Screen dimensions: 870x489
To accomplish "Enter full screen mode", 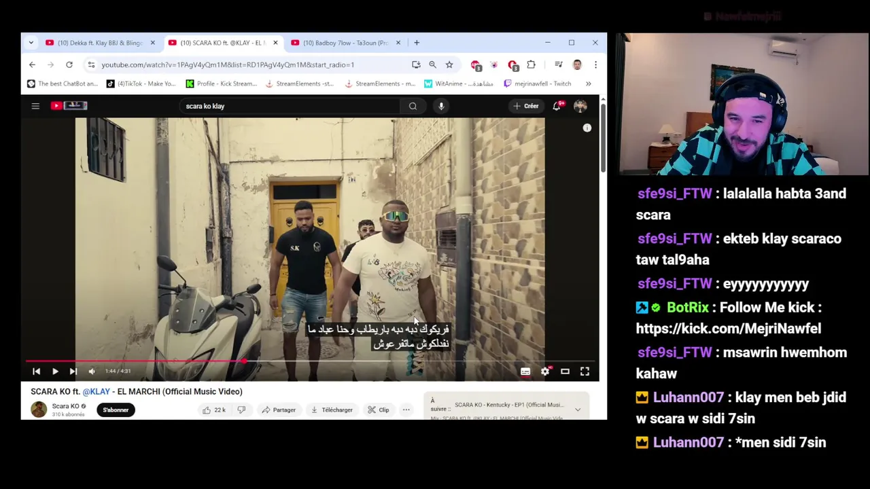I will tap(585, 372).
